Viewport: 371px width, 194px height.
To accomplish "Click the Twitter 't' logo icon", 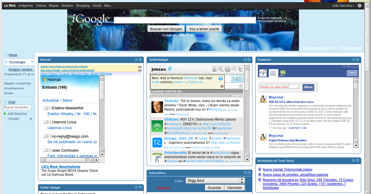I will [x=241, y=69].
